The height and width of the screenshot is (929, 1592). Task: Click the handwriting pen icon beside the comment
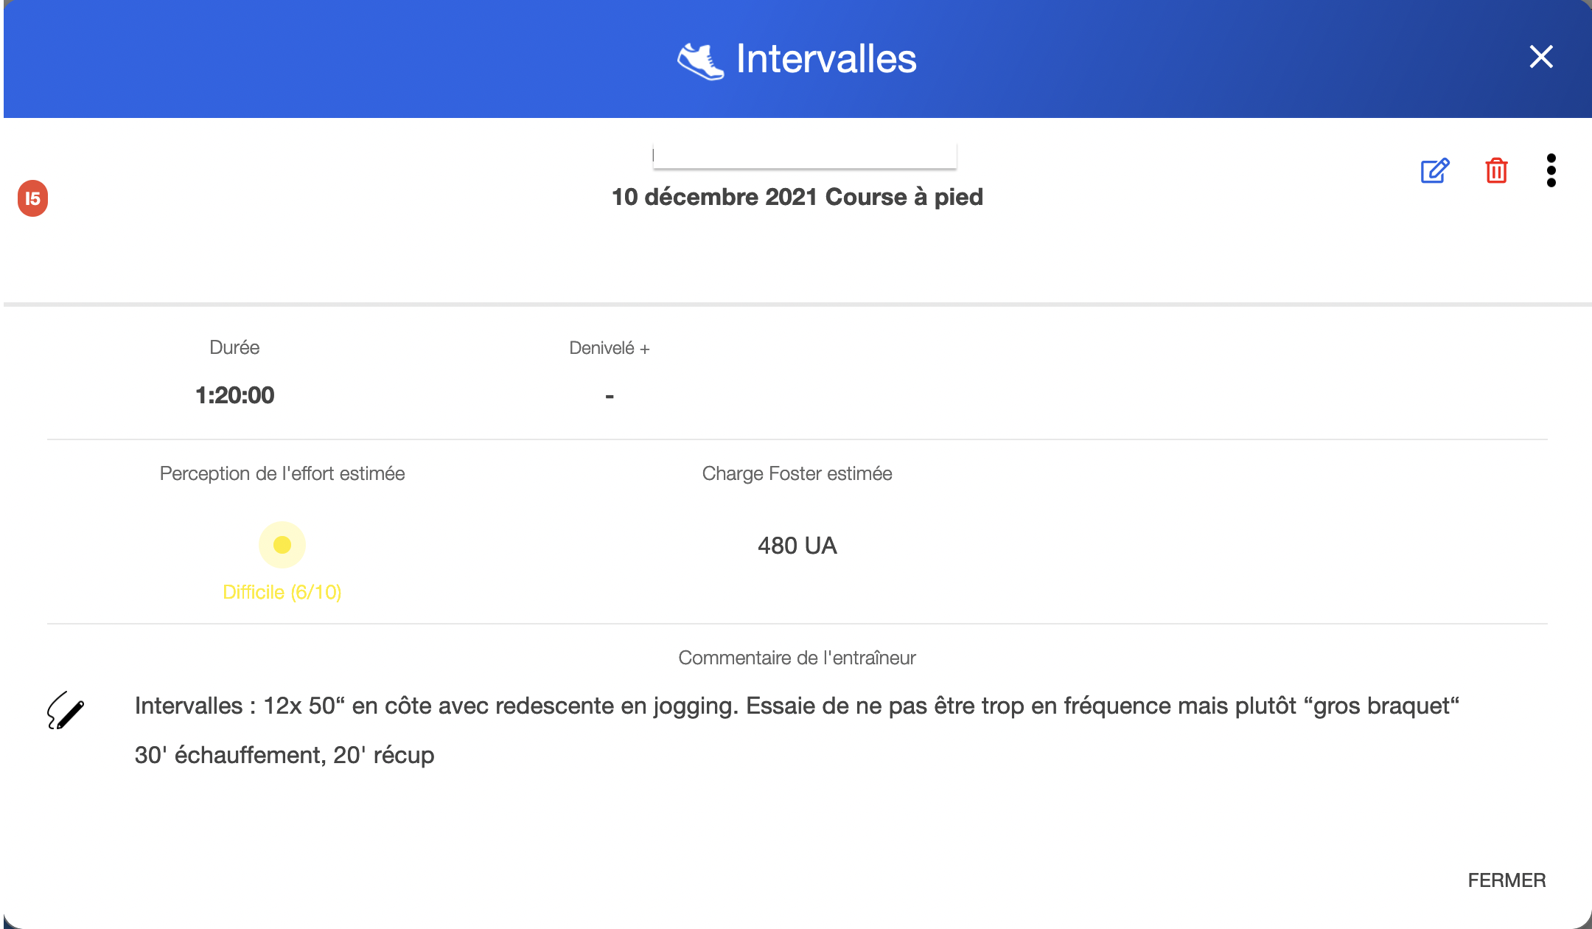[x=66, y=711]
